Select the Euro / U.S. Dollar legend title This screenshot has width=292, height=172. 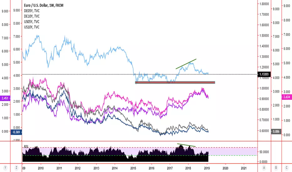pos(44,5)
